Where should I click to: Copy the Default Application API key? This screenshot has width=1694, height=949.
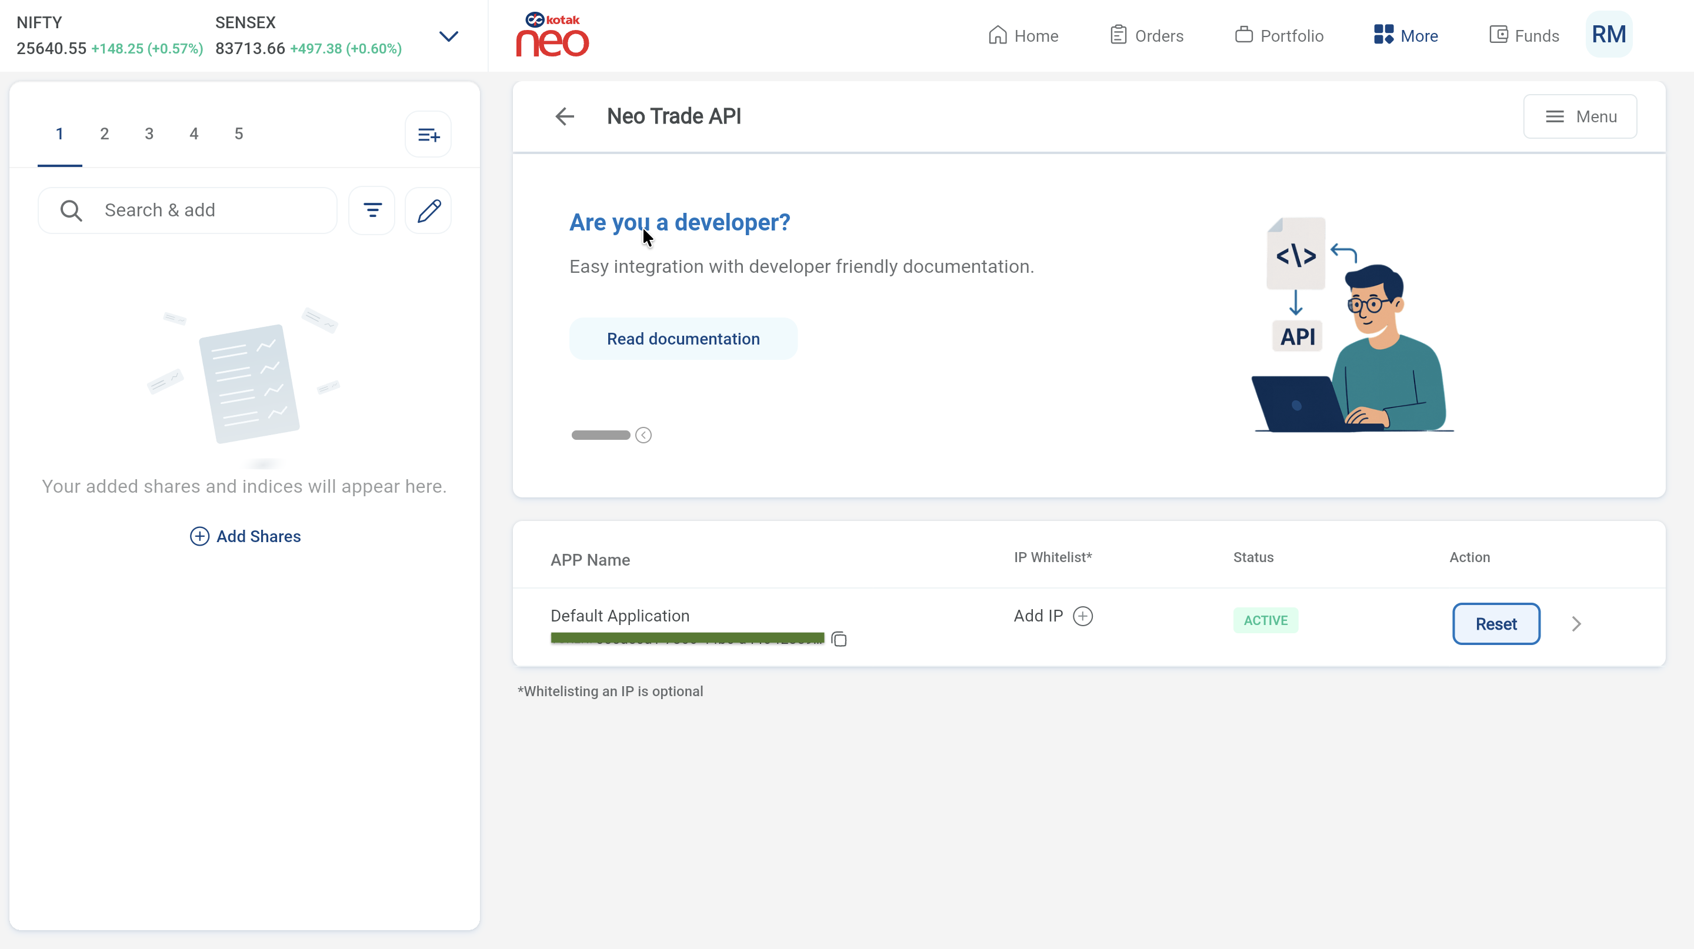[839, 639]
